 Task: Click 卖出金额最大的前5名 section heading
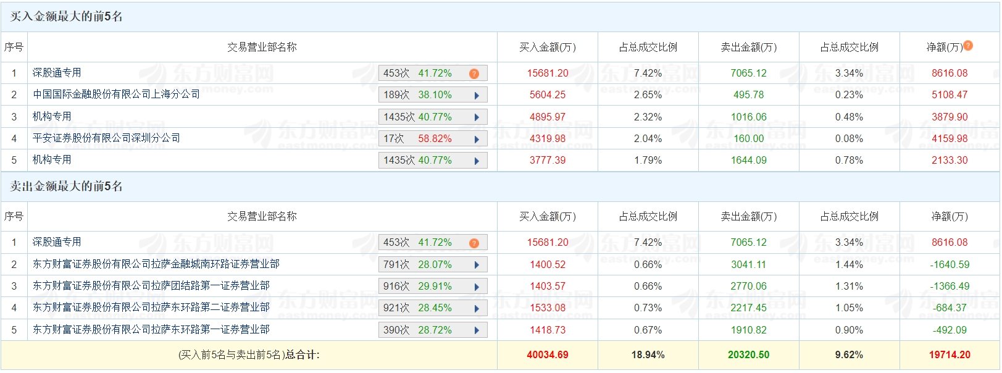click(67, 186)
